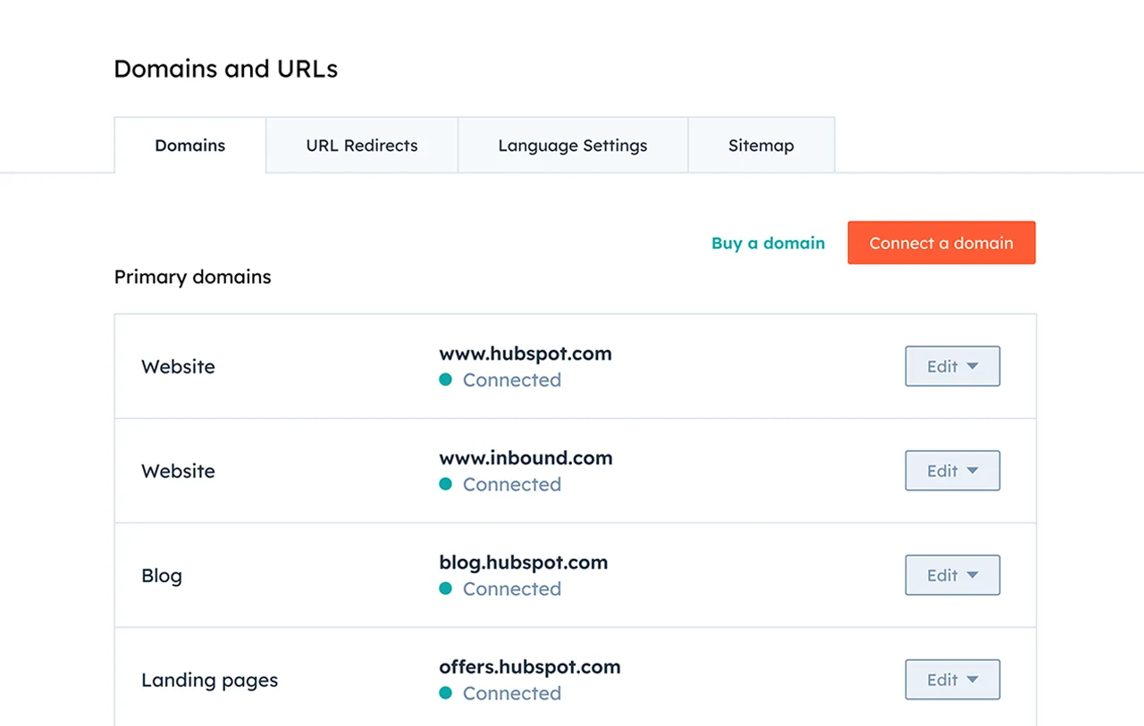
Task: Click the Buy a domain link
Action: [768, 243]
